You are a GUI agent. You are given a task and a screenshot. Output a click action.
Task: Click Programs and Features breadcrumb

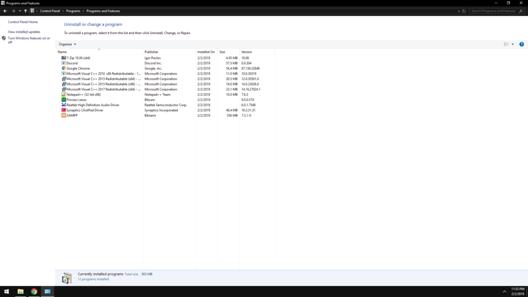point(103,11)
